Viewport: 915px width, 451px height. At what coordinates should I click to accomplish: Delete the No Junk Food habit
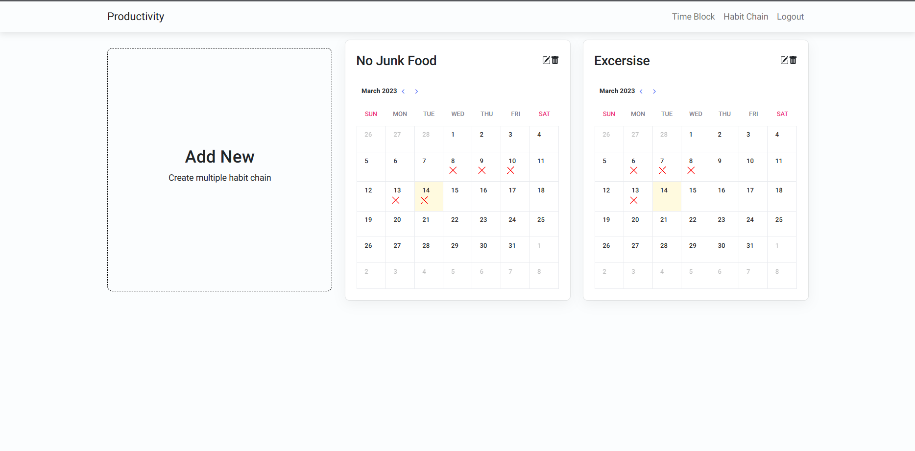pyautogui.click(x=554, y=60)
